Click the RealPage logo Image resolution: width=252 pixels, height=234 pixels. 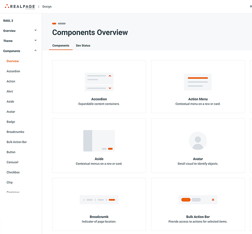[x=20, y=6]
